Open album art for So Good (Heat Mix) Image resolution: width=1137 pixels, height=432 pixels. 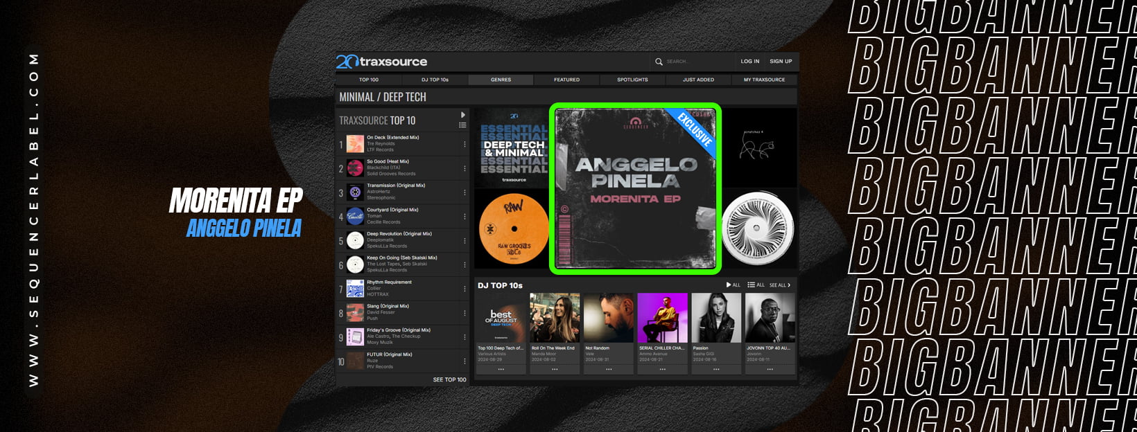pos(355,168)
